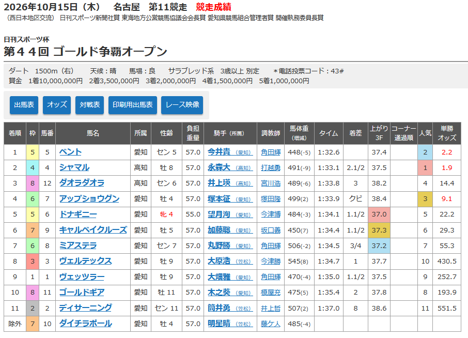The height and width of the screenshot is (338, 468).
Task: Open horse link ゴールドギア
Action: click(x=82, y=292)
